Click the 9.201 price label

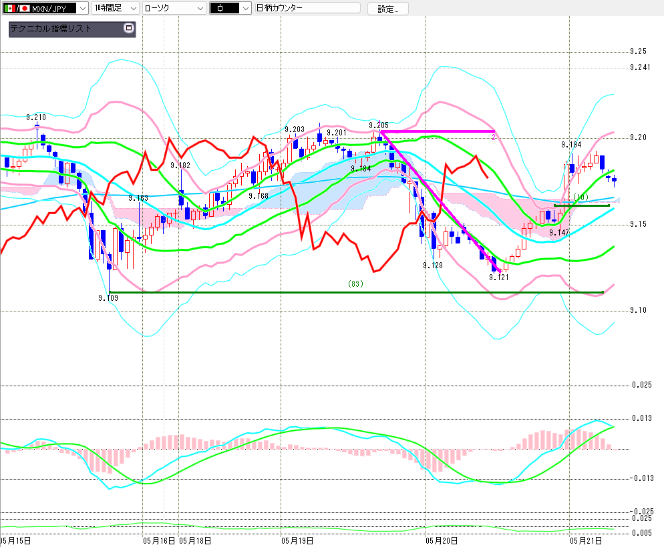[x=337, y=133]
